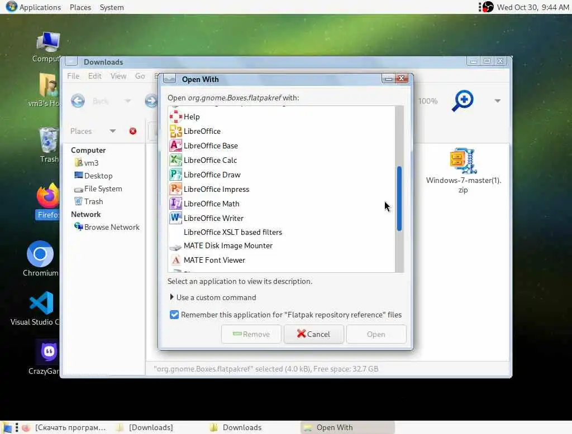Click the Remove button
572x434 pixels.
pos(251,334)
